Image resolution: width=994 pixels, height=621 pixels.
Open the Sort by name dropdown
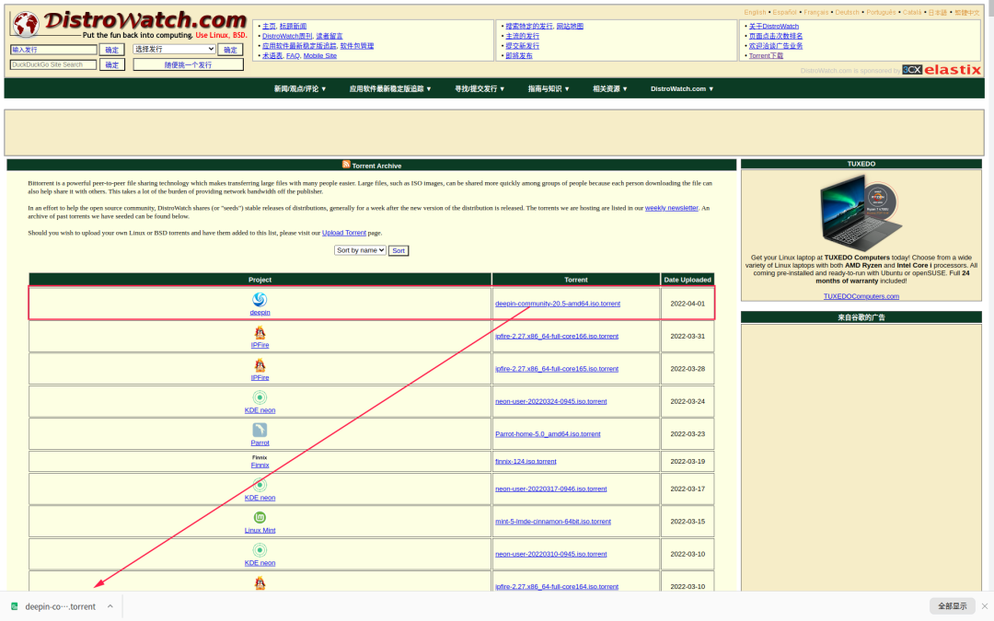(x=360, y=250)
